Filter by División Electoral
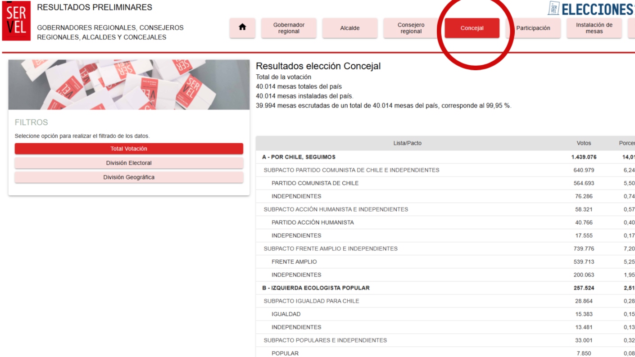This screenshot has height=357, width=635. coord(129,163)
